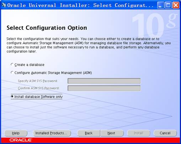
Task: Click the Oracle Universal Installer title bar icon
Action: [x=4, y=5]
